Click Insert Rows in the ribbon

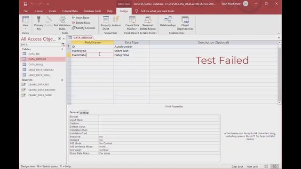tap(81, 18)
